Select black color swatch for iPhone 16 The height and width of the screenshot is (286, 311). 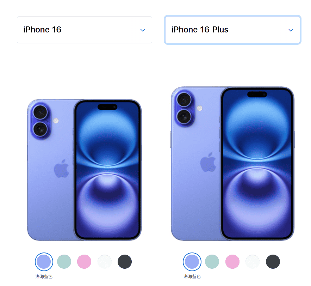(125, 262)
